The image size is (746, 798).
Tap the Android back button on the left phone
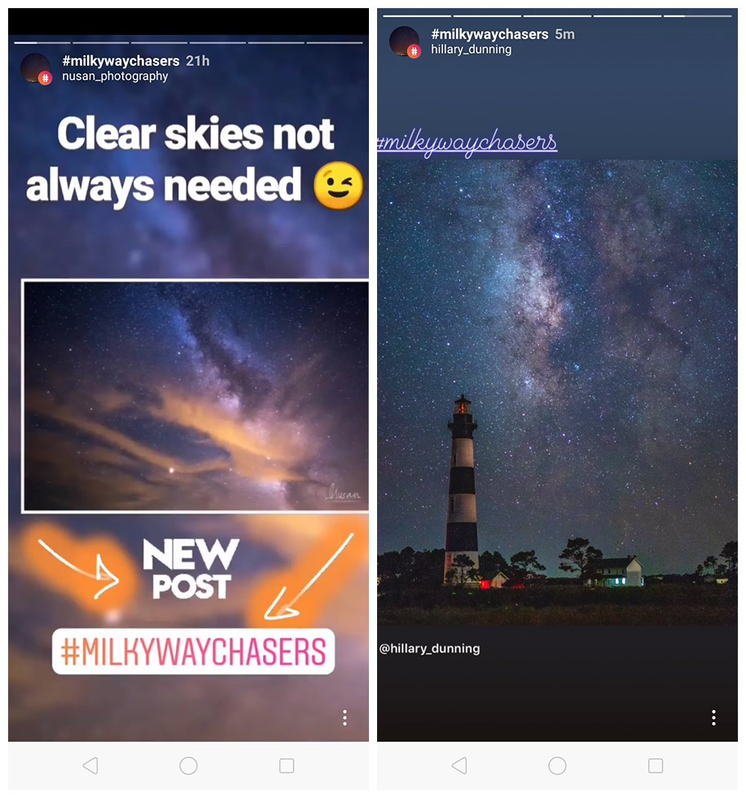point(90,765)
